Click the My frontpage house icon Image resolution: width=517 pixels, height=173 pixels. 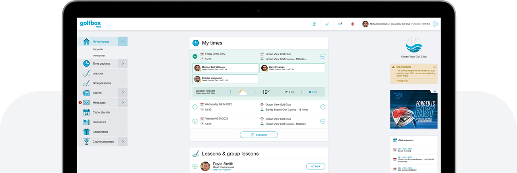point(86,41)
